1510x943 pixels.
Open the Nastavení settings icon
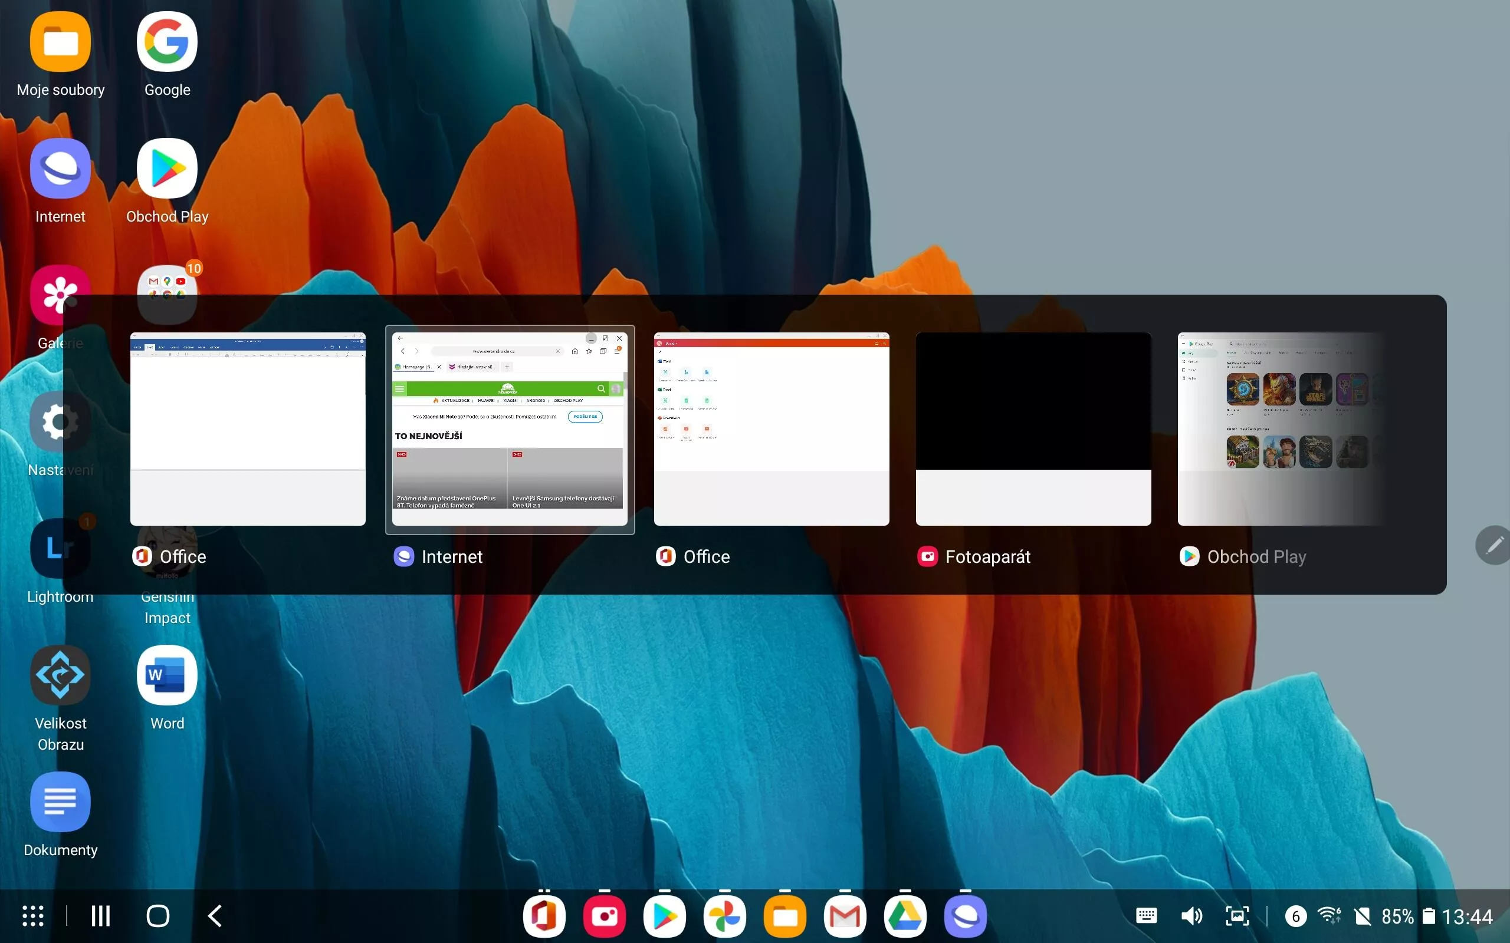tap(61, 422)
